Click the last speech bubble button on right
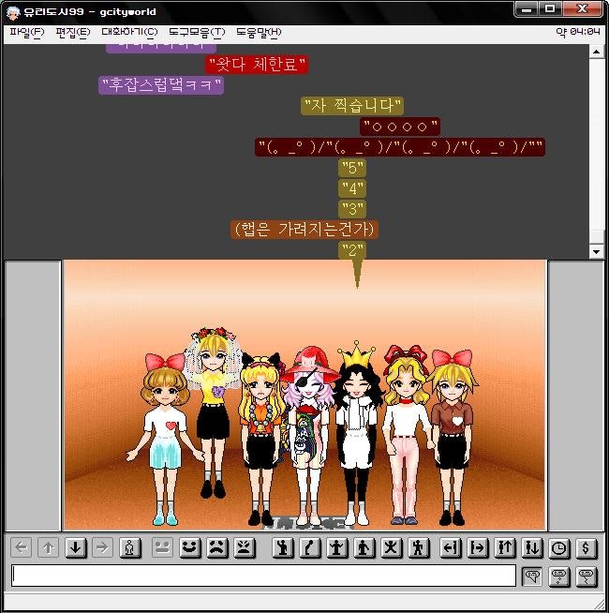 587,576
